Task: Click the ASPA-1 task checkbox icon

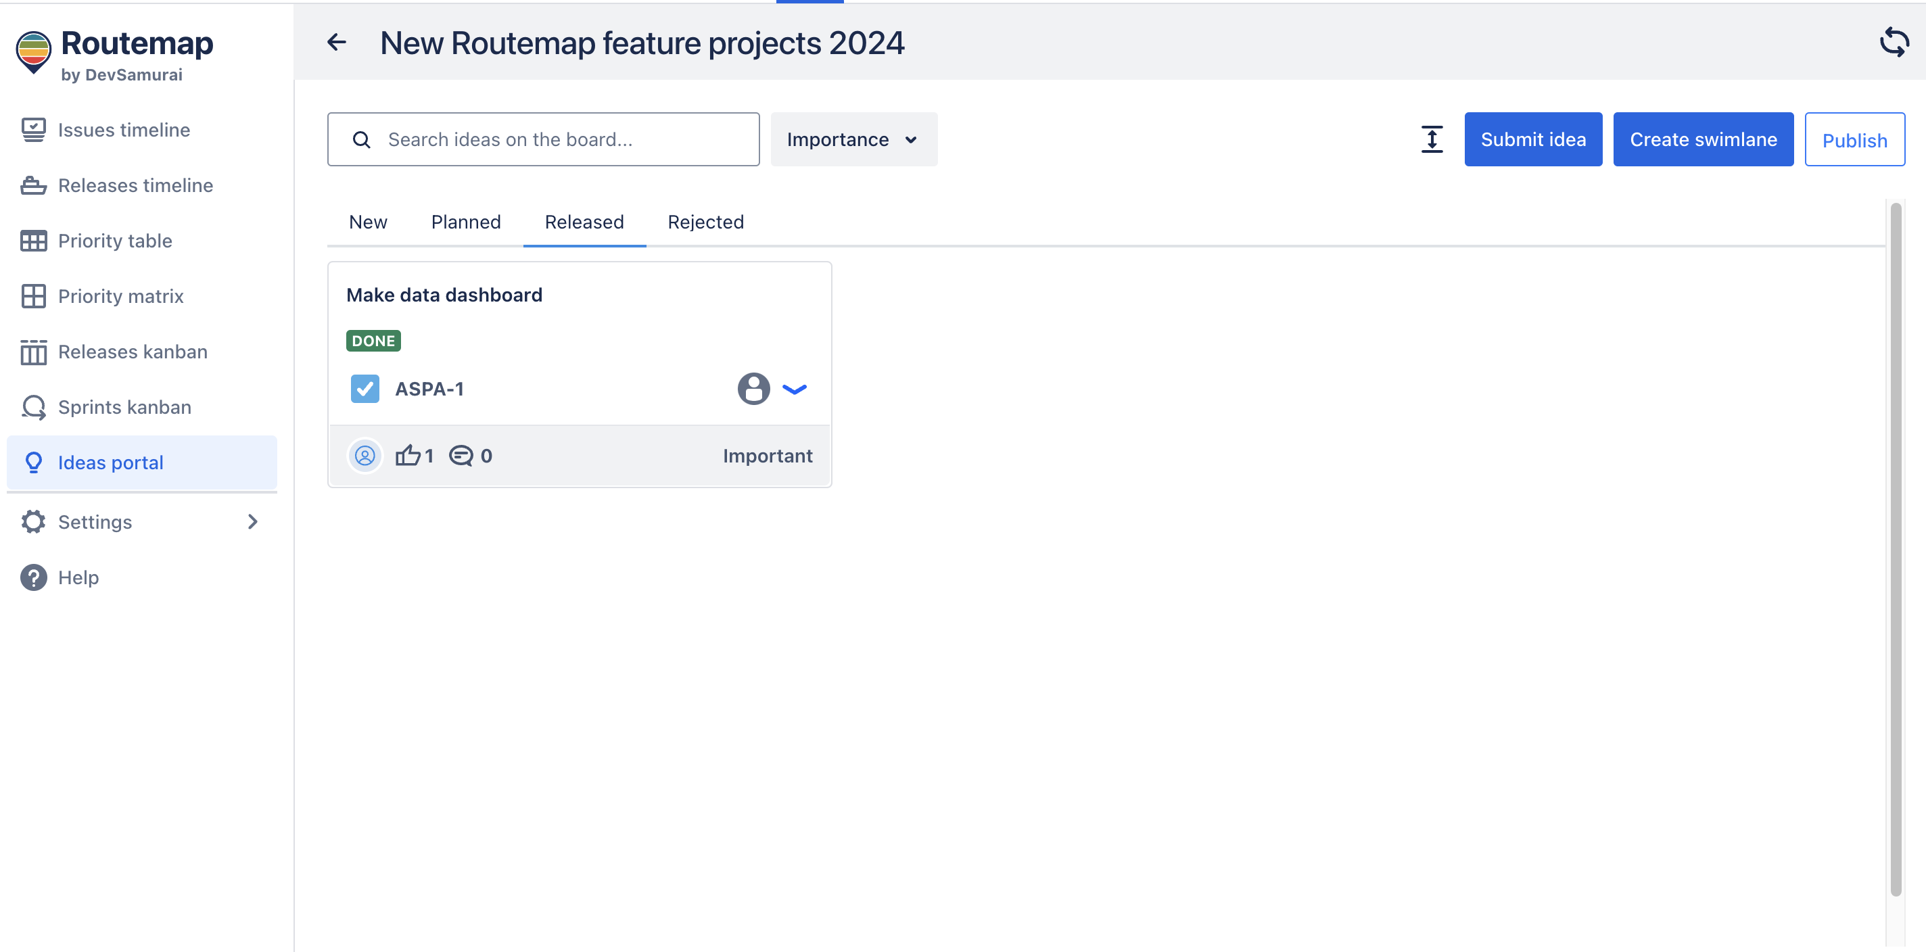Action: [x=365, y=389]
